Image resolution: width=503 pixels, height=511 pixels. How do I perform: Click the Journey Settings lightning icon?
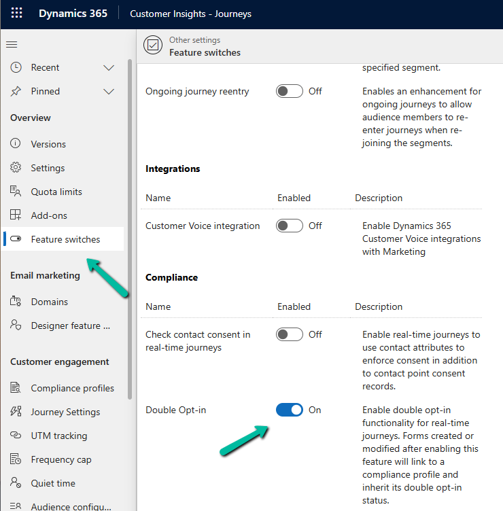(x=16, y=412)
